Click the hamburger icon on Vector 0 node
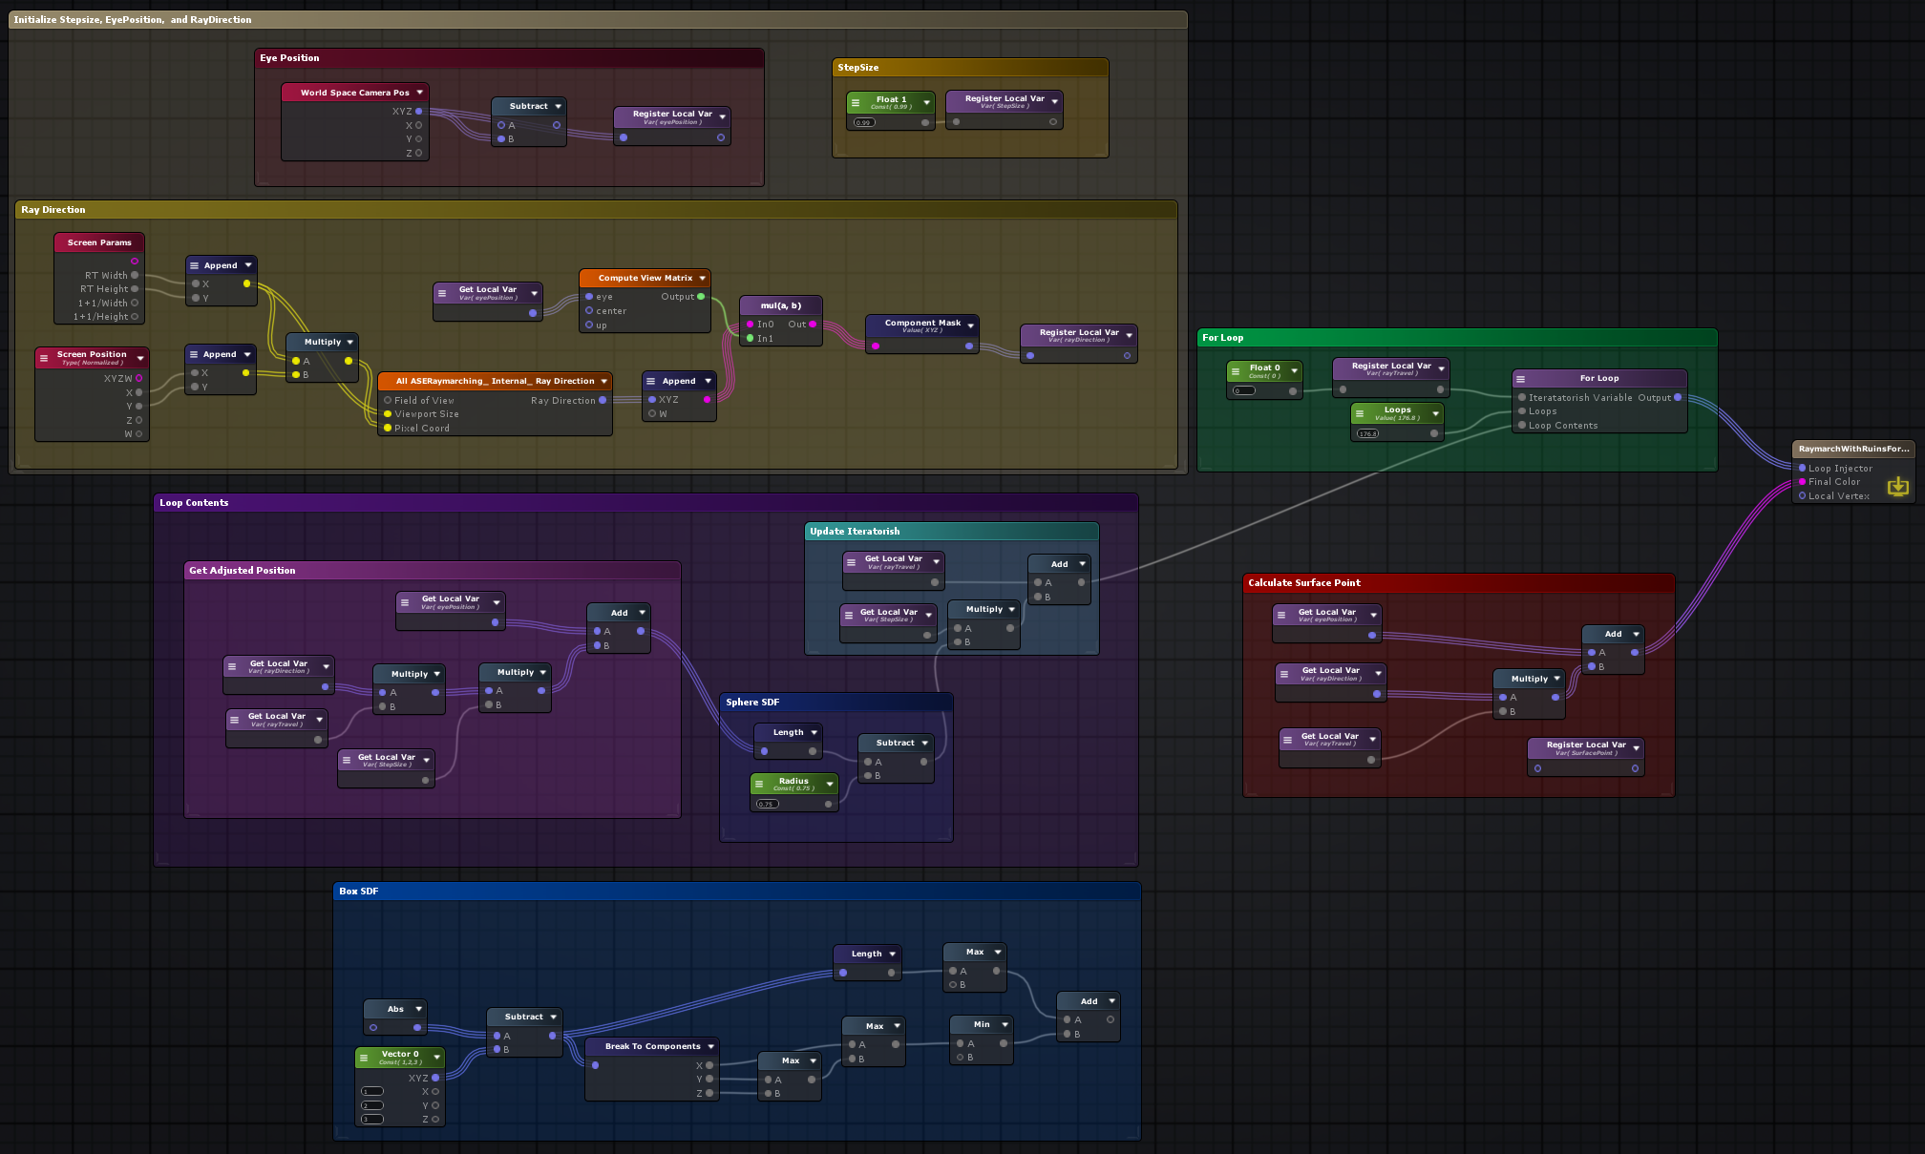Viewport: 1925px width, 1154px height. click(365, 1057)
